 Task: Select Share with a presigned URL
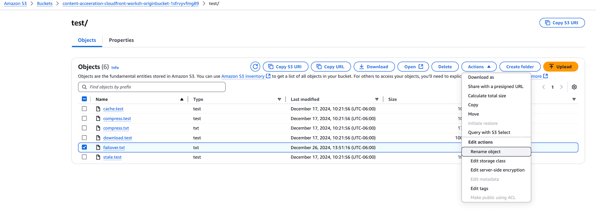pos(496,86)
